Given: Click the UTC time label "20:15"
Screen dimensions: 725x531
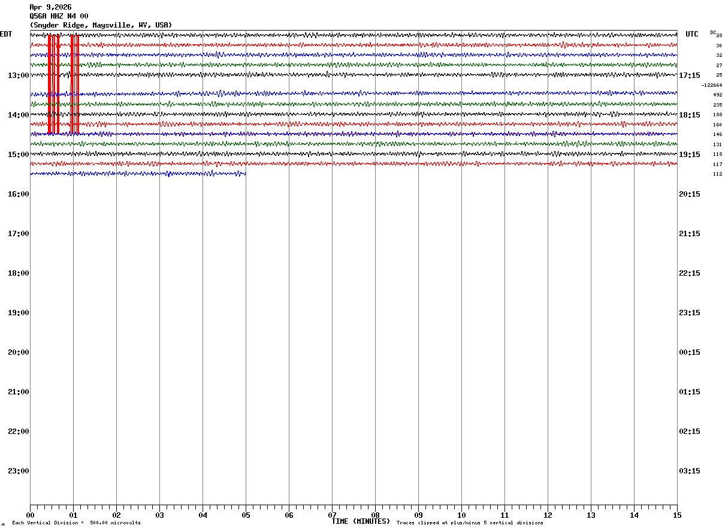Looking at the screenshot, I should (x=690, y=194).
